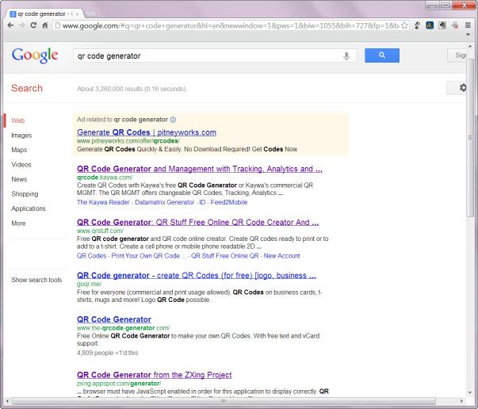Screen dimensions: 478x409
Task: Open Datamatrix Generator sitelink
Action: [x=164, y=202]
